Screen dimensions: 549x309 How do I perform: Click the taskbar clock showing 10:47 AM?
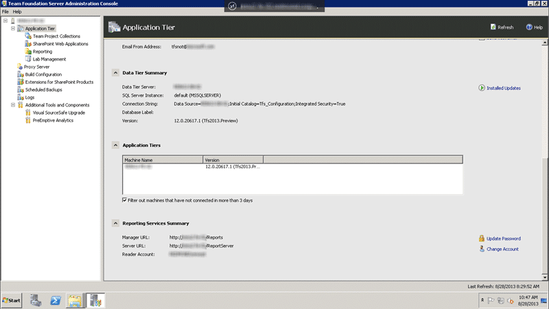point(528,297)
